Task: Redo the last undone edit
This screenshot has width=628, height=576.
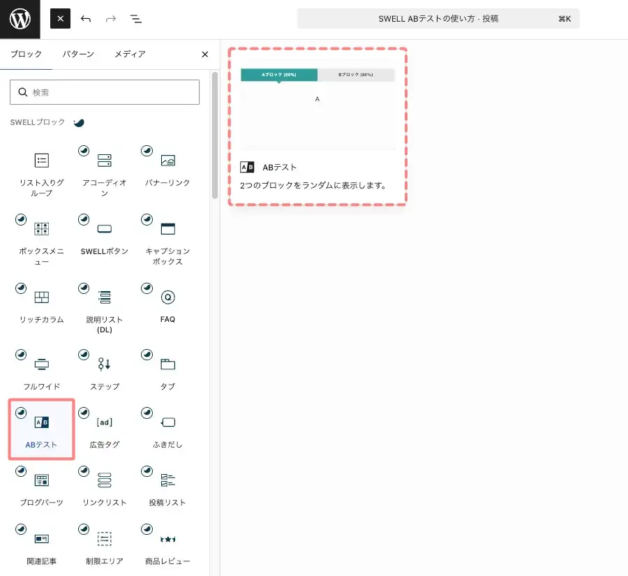Action: (110, 18)
